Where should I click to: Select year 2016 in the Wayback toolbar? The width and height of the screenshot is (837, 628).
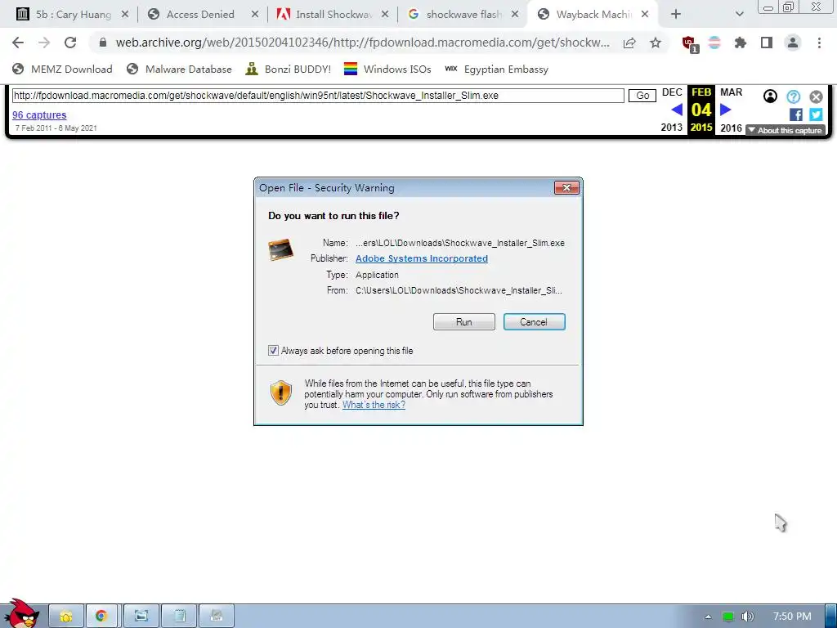[731, 128]
